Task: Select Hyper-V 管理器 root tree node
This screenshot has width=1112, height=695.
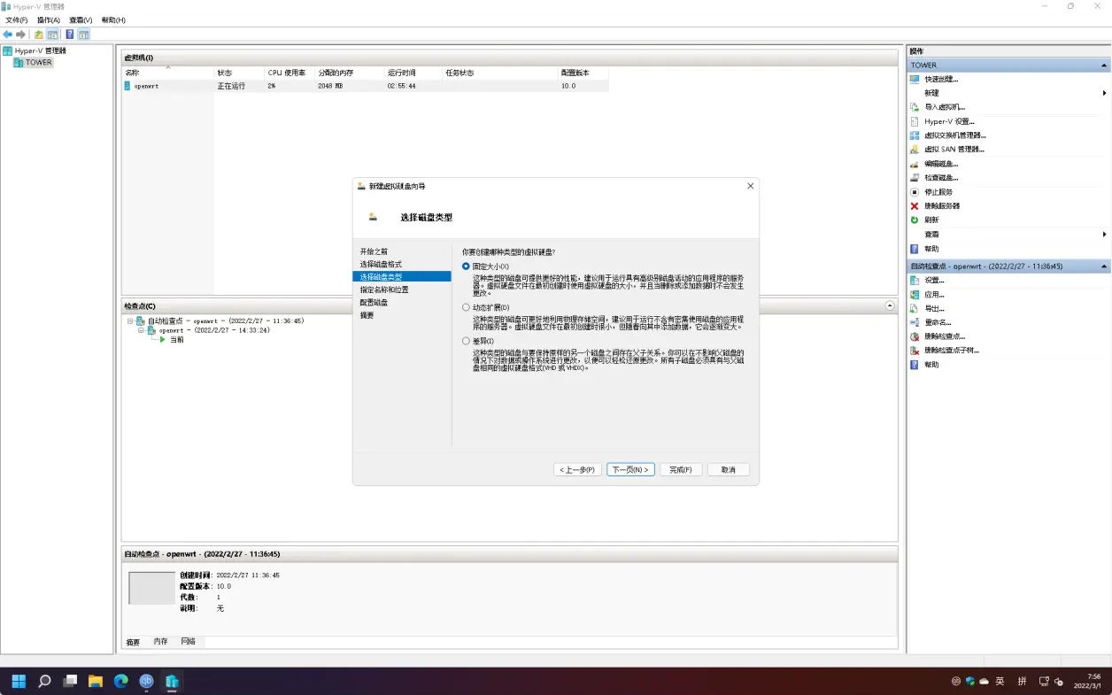Action: [x=40, y=50]
